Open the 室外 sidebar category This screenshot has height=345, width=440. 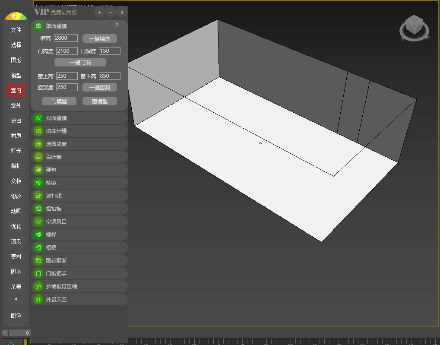tap(16, 105)
